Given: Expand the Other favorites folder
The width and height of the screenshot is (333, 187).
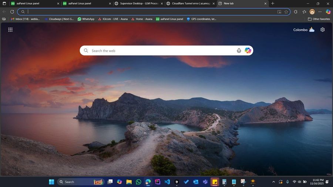Looking at the screenshot, I should pos(319,19).
